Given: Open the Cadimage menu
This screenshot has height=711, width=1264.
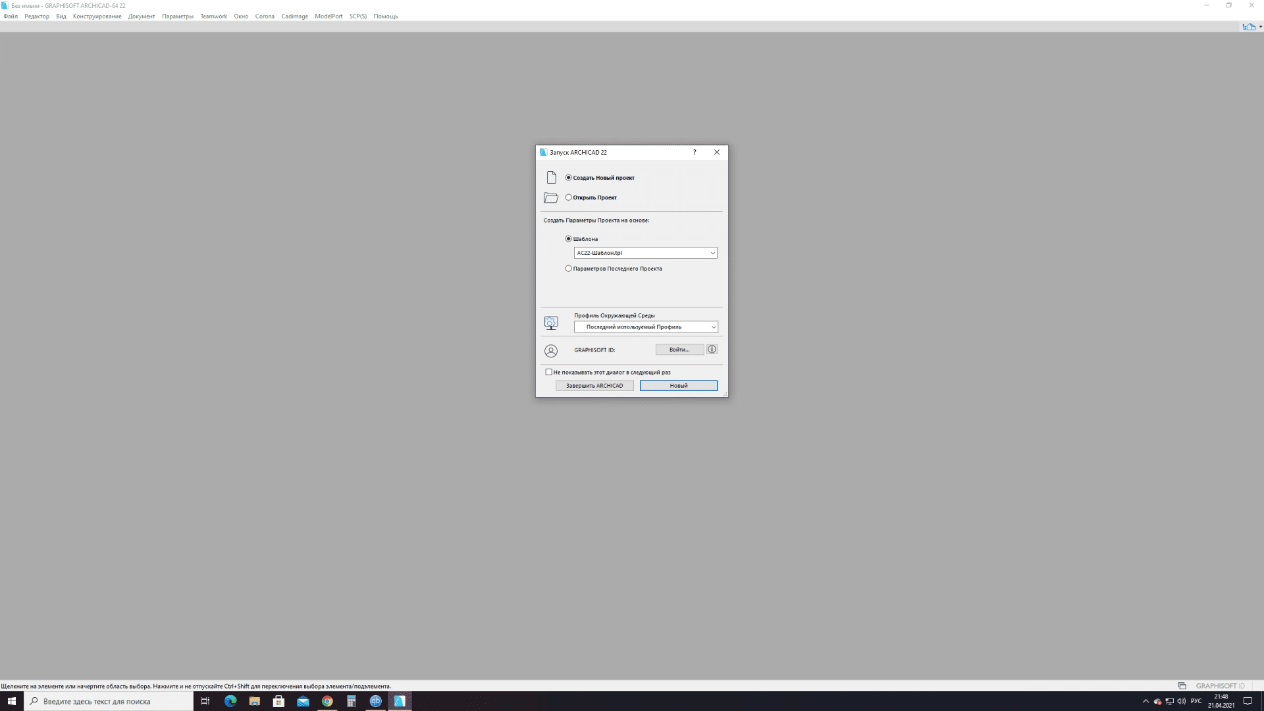Looking at the screenshot, I should click(295, 16).
